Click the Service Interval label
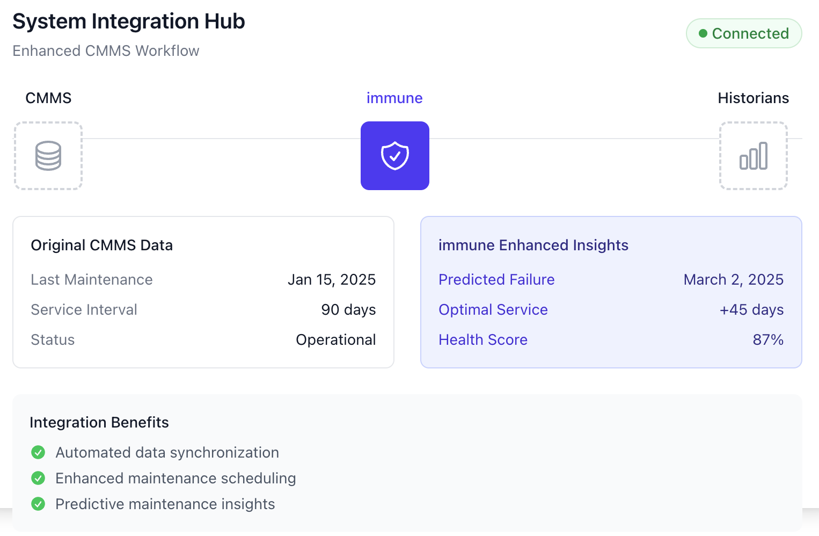The width and height of the screenshot is (819, 536). tap(84, 309)
